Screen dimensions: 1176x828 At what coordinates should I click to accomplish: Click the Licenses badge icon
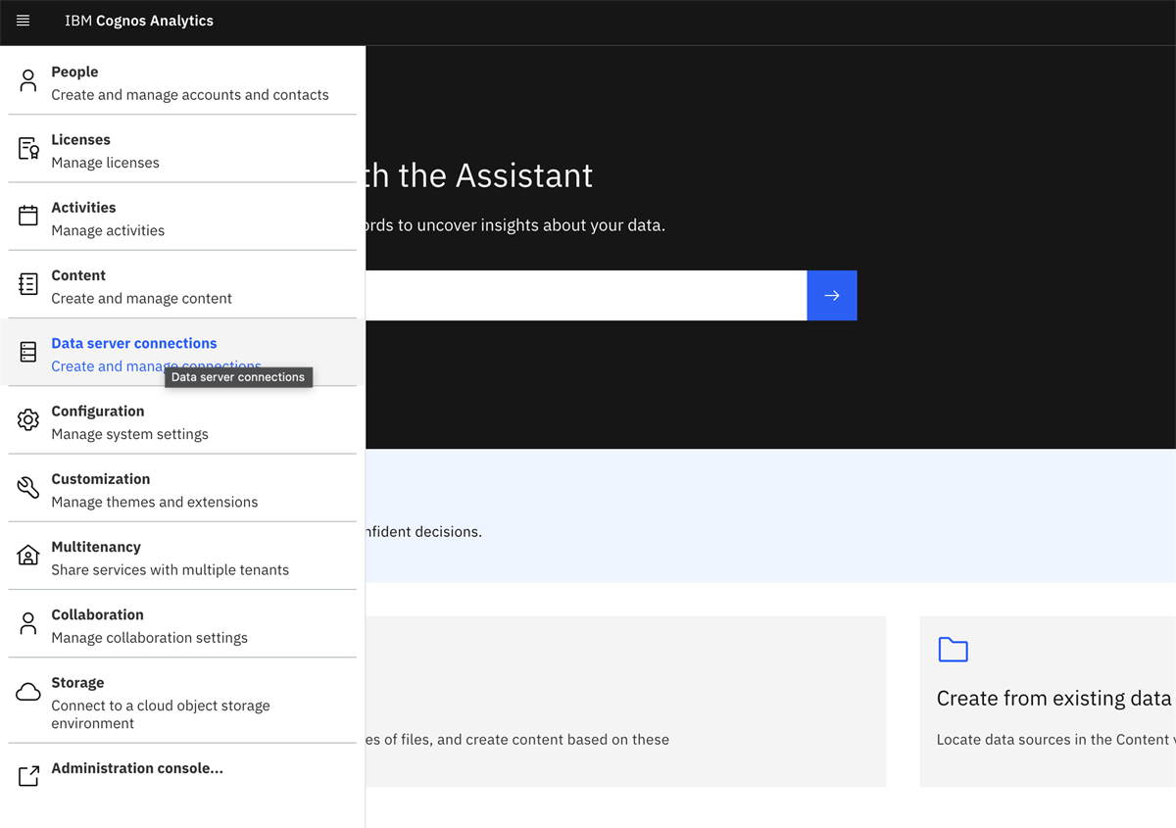pyautogui.click(x=26, y=147)
